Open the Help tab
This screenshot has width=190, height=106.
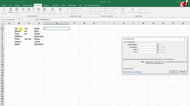(80, 5)
